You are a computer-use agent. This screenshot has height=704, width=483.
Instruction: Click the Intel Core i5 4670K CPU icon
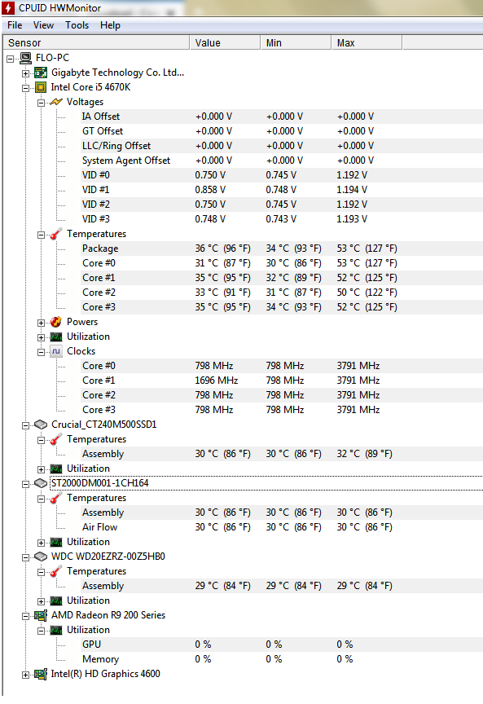pyautogui.click(x=41, y=87)
